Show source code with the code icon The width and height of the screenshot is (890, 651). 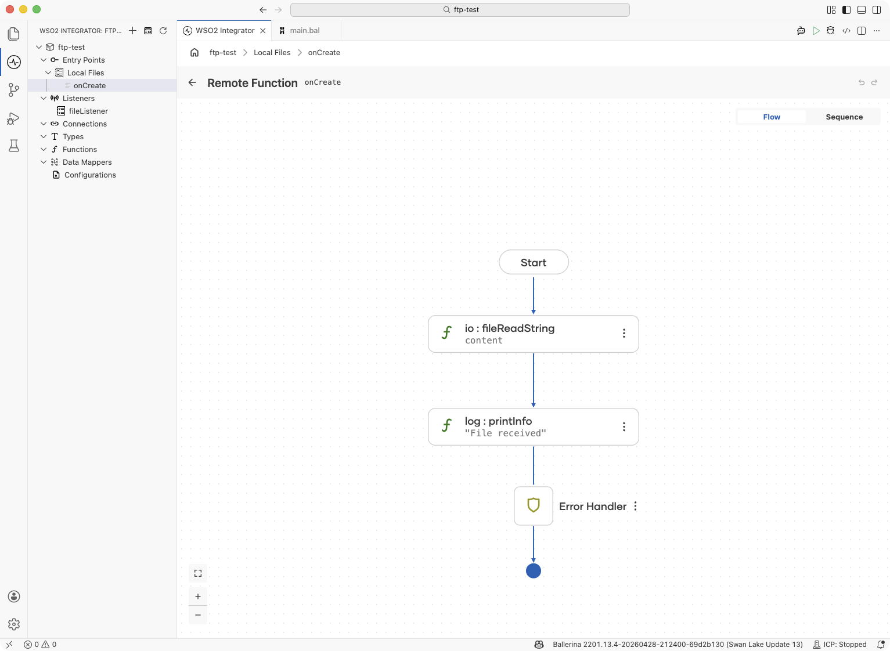click(846, 31)
